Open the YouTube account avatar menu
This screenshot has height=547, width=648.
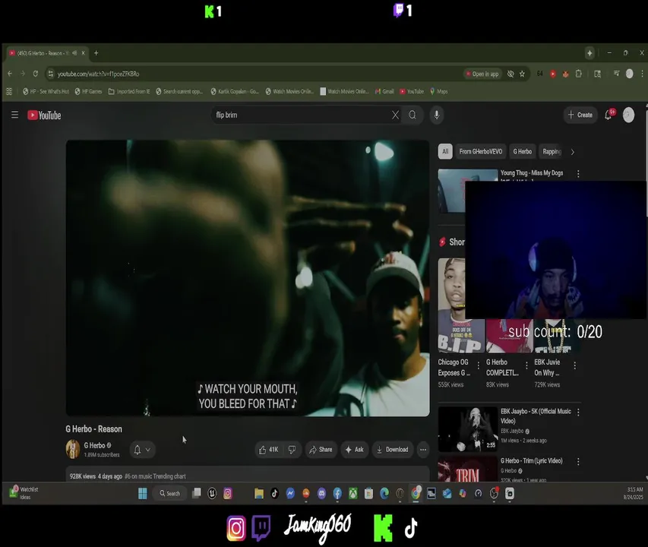(628, 115)
